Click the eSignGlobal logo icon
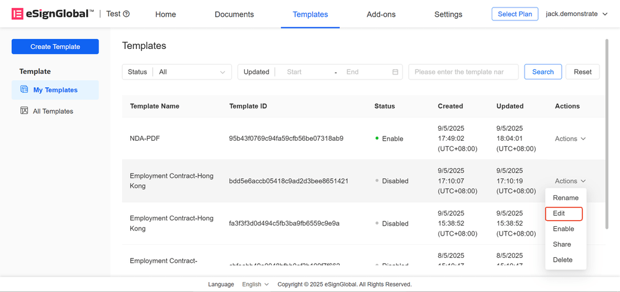 pyautogui.click(x=17, y=14)
